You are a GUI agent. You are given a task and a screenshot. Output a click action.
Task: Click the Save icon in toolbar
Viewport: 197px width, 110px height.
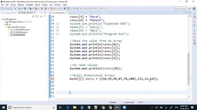coord(8,9)
